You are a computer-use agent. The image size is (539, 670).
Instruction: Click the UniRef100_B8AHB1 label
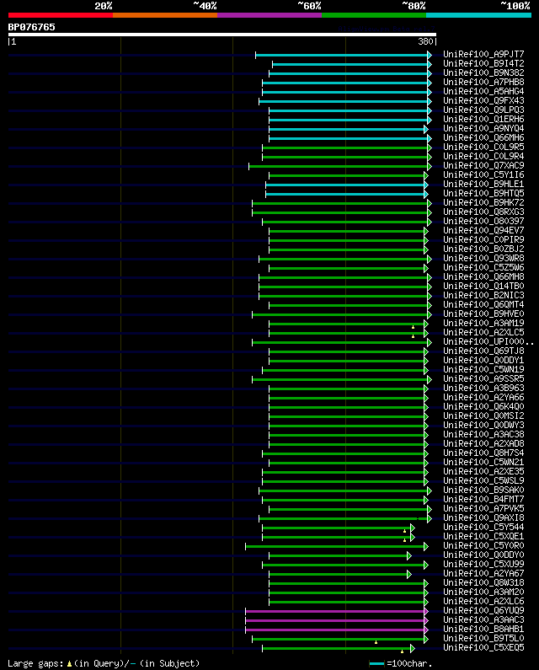point(483,629)
